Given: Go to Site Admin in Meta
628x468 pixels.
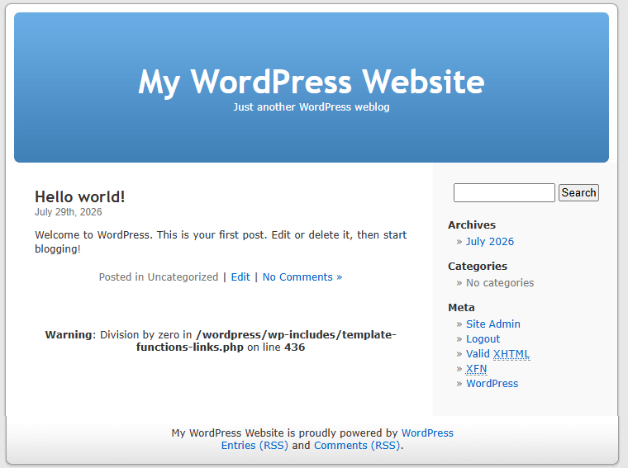Looking at the screenshot, I should click(x=493, y=324).
